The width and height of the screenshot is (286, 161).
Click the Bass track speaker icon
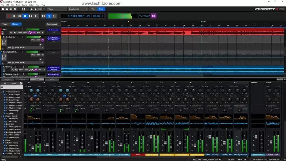[15, 32]
